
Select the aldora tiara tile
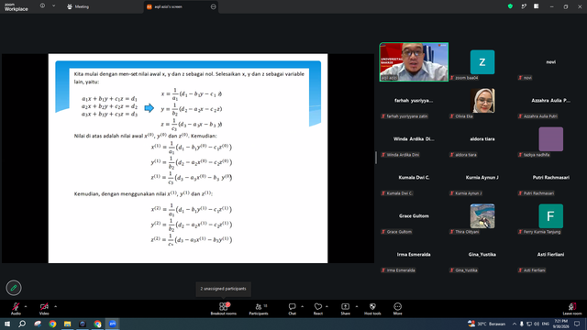coord(482,138)
